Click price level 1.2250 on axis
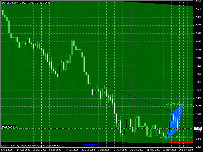The height and width of the screenshot is (152, 203). [x=198, y=147]
